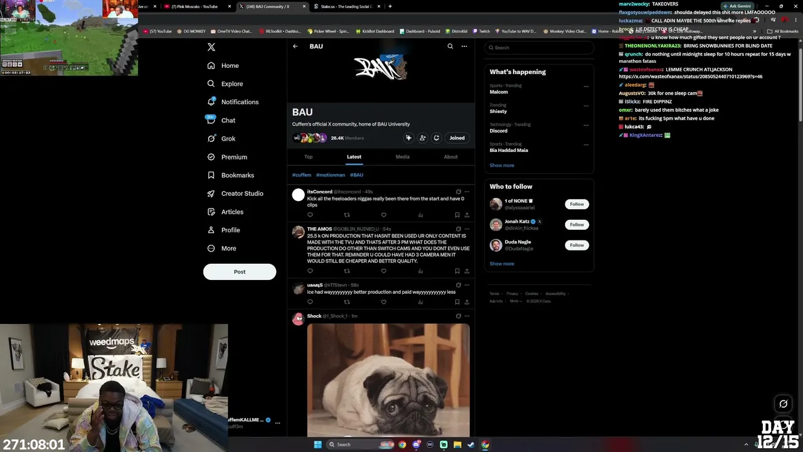Follow Jonah Katz

click(577, 225)
